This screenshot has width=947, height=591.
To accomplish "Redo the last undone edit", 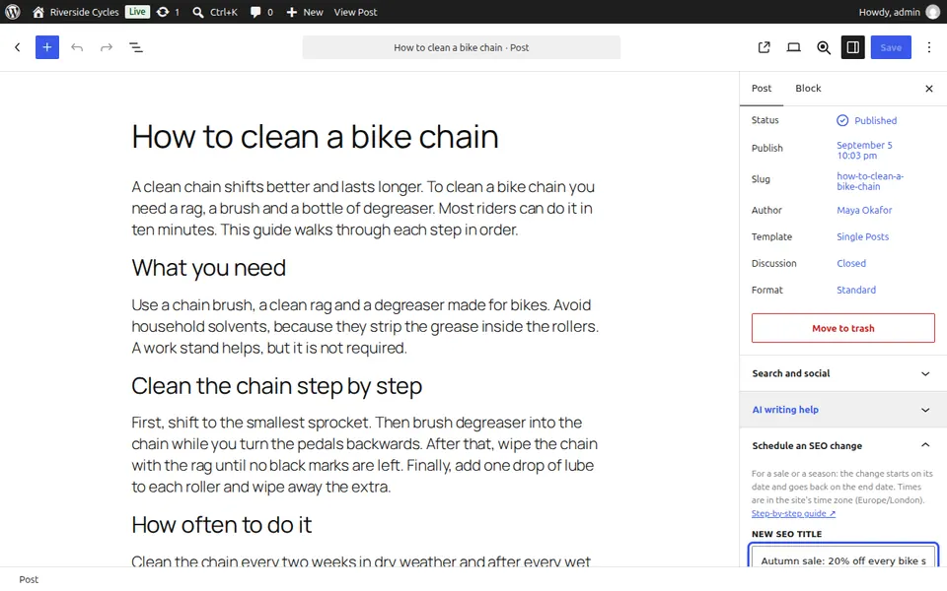I will pyautogui.click(x=107, y=47).
